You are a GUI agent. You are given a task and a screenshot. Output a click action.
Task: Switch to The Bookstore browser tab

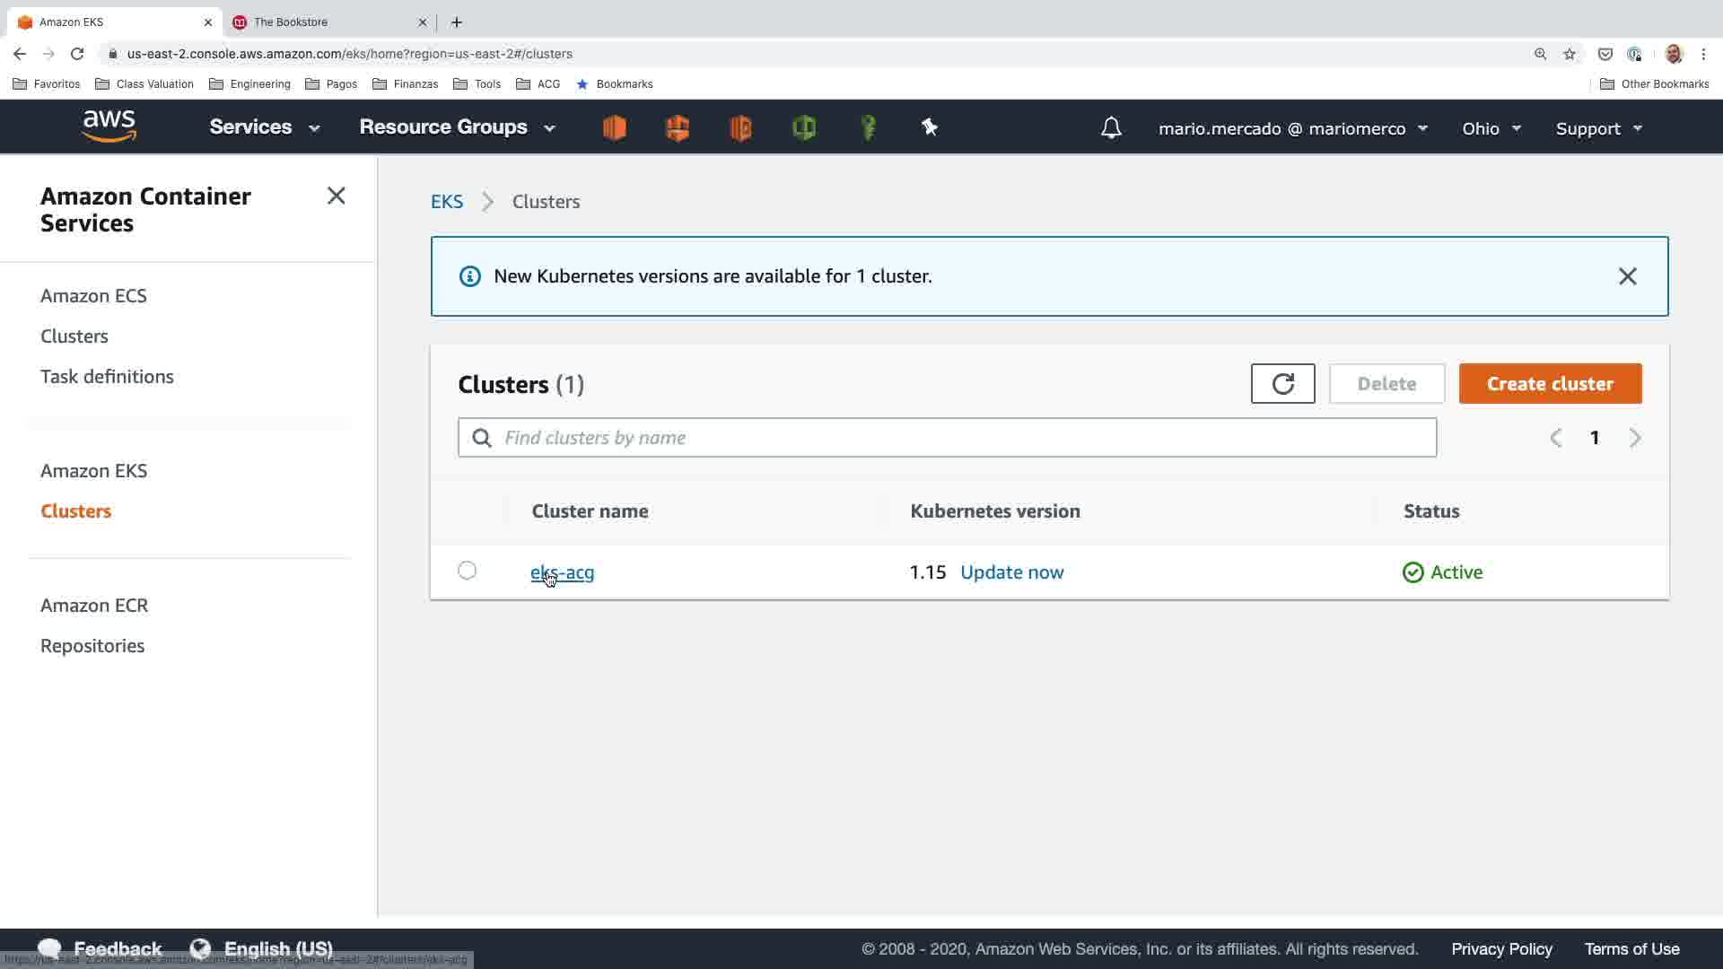(291, 22)
